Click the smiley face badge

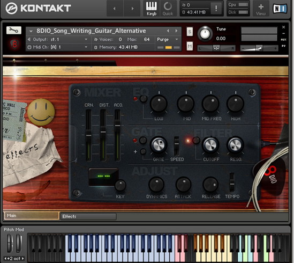(41, 112)
